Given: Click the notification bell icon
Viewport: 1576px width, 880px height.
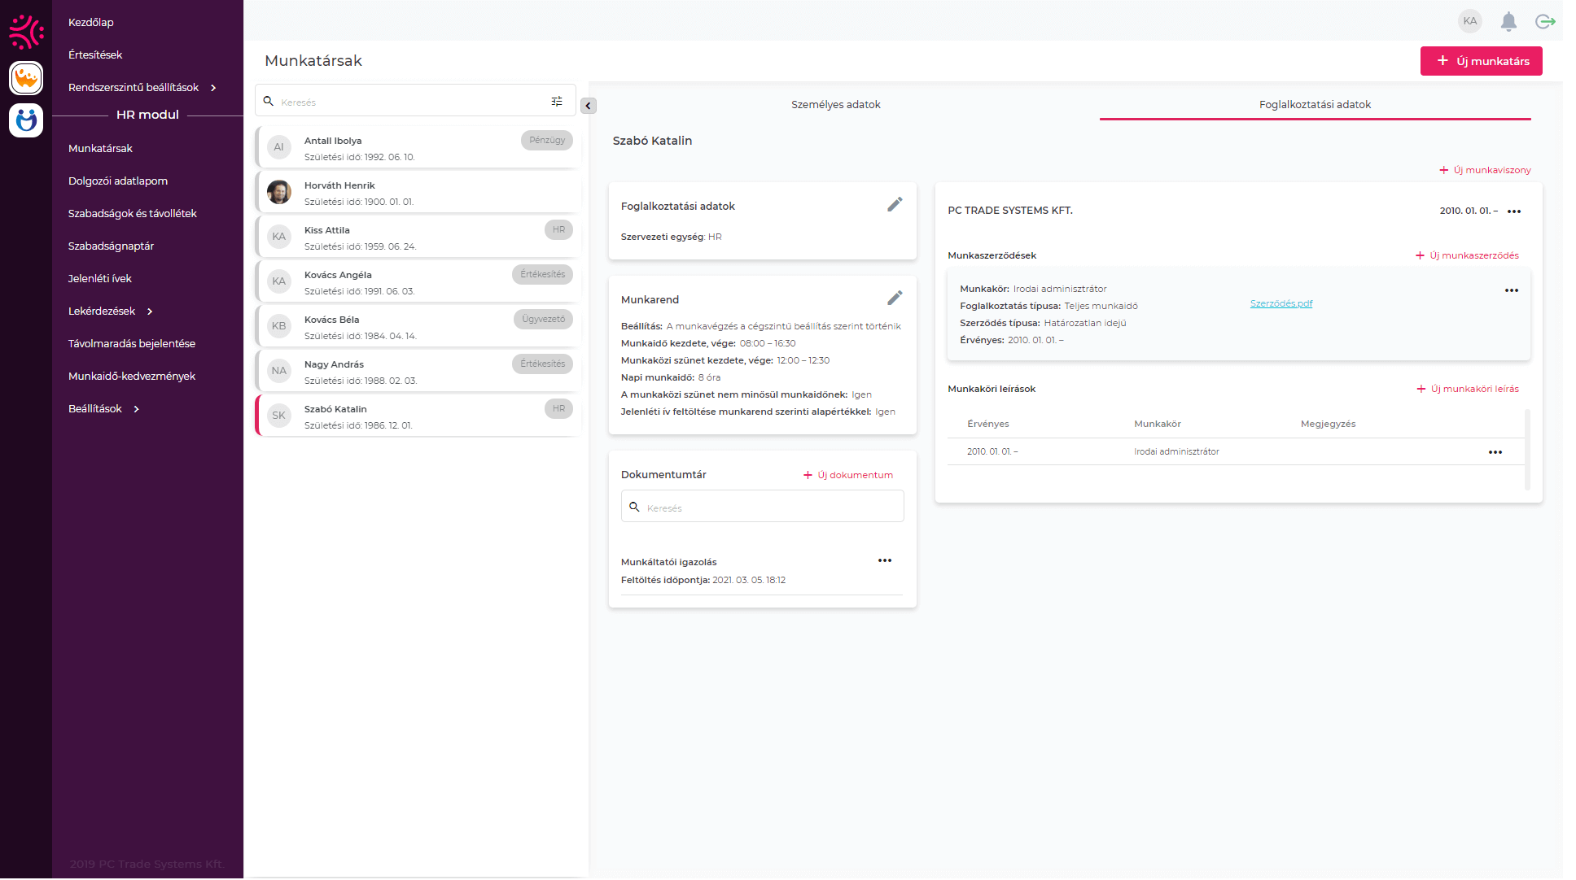Looking at the screenshot, I should pos(1508,22).
